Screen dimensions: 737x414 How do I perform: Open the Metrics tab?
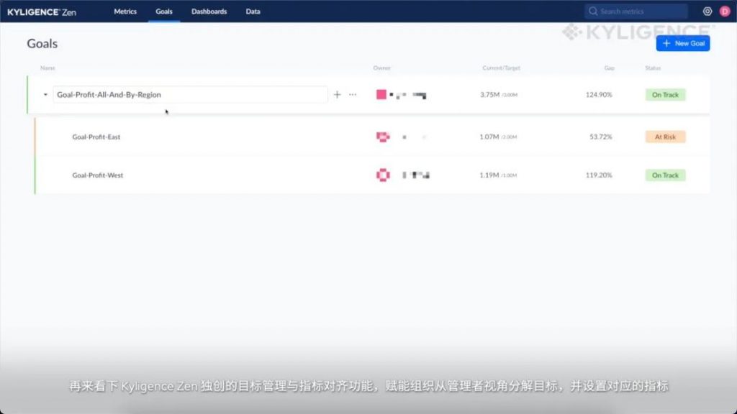pyautogui.click(x=125, y=11)
